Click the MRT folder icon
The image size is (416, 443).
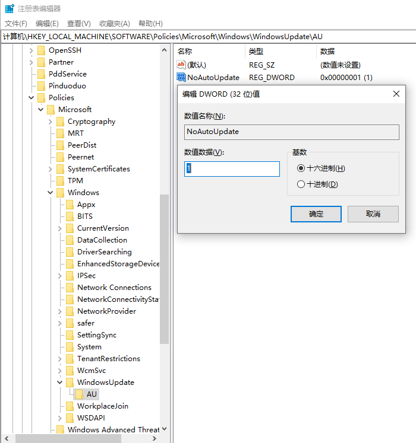(x=60, y=133)
